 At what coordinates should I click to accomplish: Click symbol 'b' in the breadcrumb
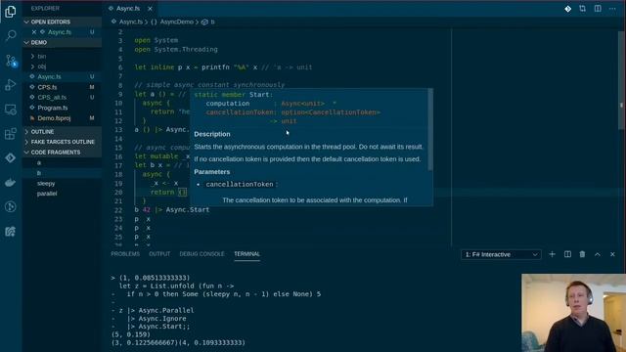212,22
